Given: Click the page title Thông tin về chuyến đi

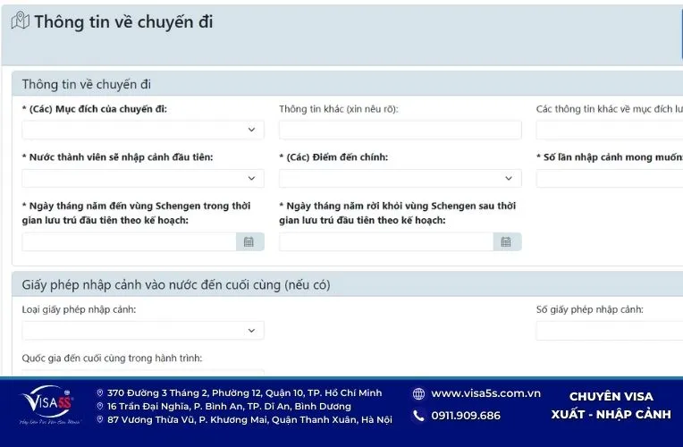Looking at the screenshot, I should 123,21.
